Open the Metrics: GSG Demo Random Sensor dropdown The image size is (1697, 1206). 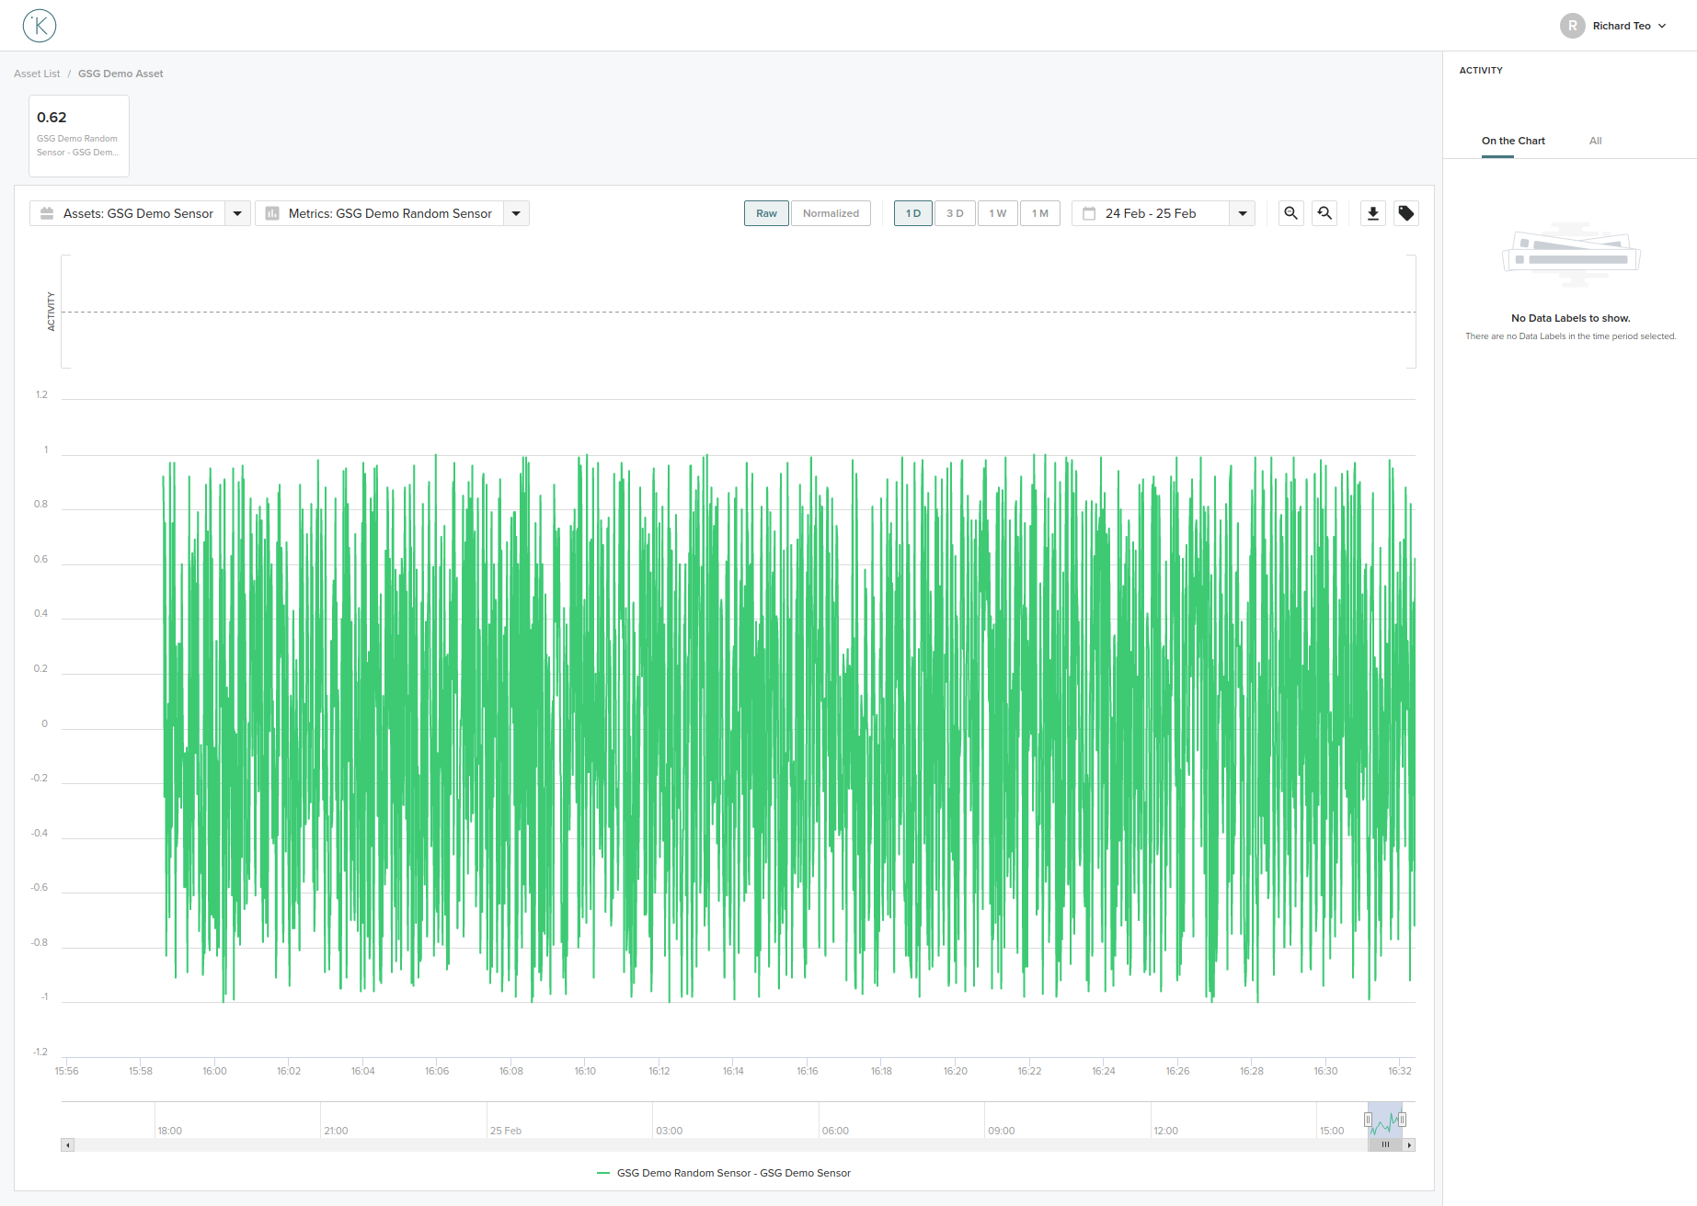click(x=516, y=212)
